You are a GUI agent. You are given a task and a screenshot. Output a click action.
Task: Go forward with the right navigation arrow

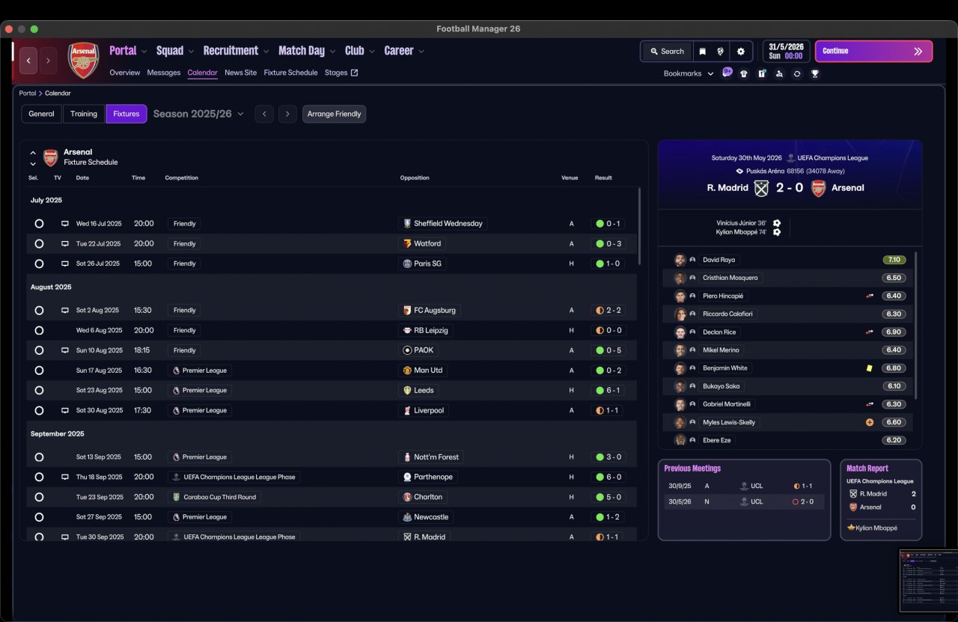pos(48,61)
